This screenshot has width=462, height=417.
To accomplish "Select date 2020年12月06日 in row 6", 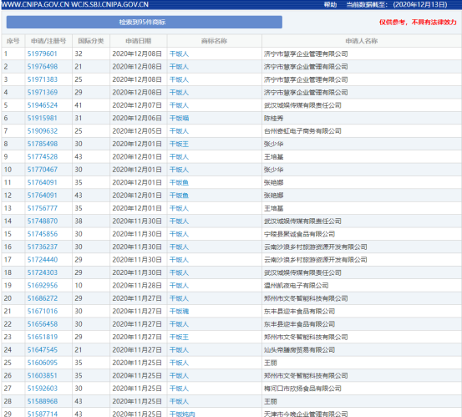I will (x=137, y=118).
